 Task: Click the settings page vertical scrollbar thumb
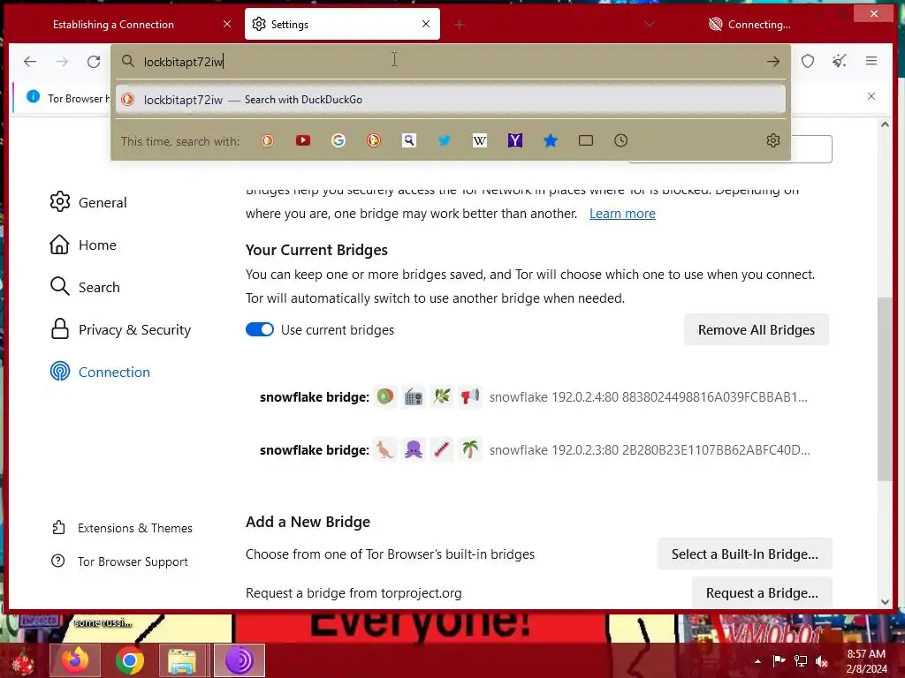point(885,389)
